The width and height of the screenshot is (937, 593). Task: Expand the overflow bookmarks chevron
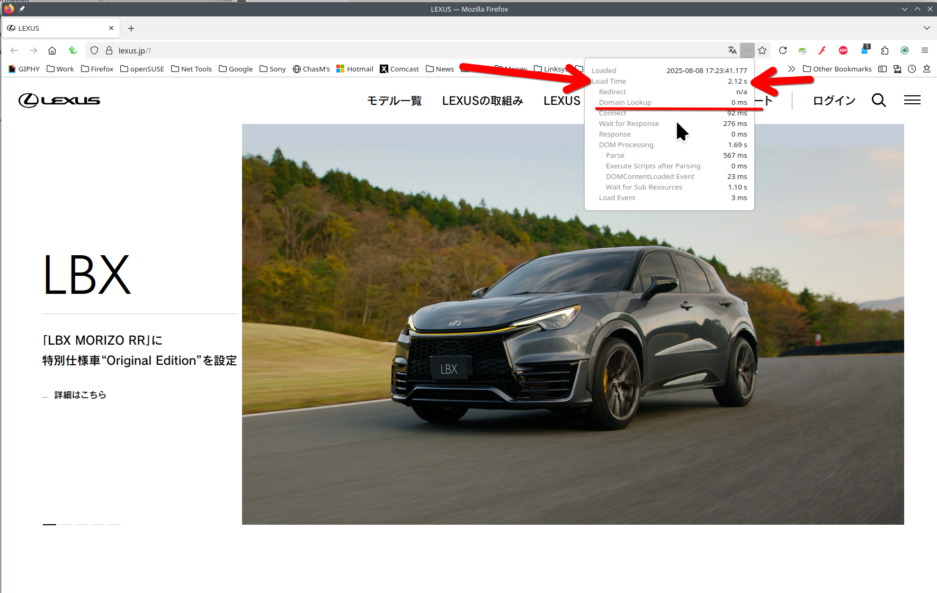pos(791,69)
